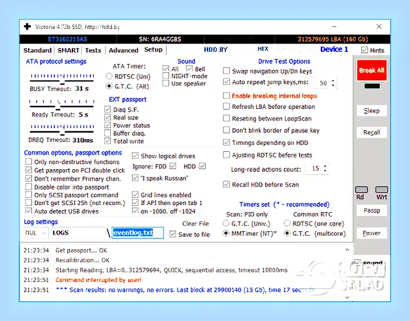Image resolution: width=410 pixels, height=321 pixels.
Task: Click the red Break All button
Action: [x=372, y=70]
